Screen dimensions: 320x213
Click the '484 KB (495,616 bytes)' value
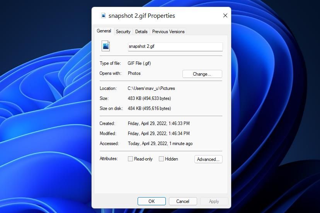tap(149, 108)
